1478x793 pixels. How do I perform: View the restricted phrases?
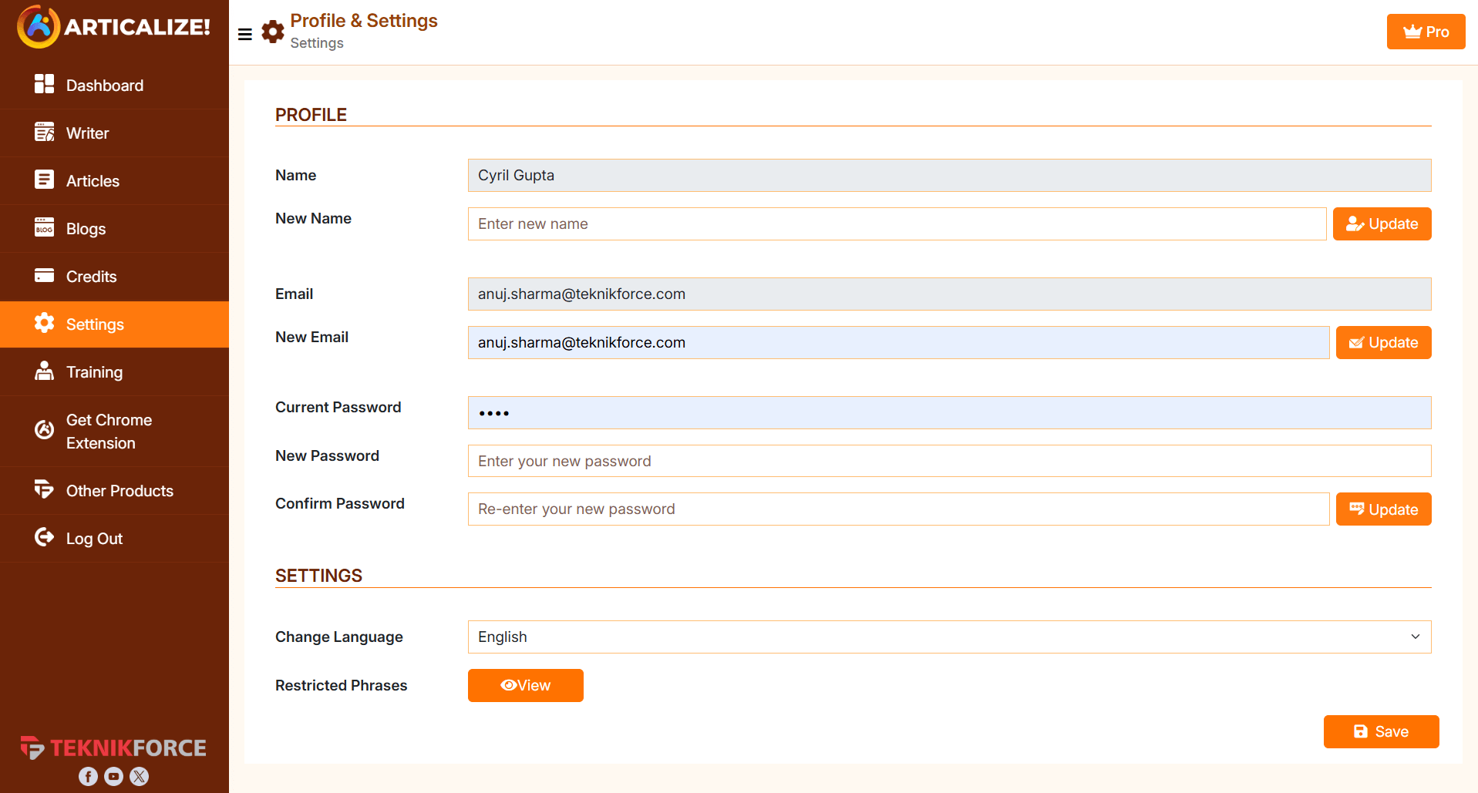(x=526, y=685)
